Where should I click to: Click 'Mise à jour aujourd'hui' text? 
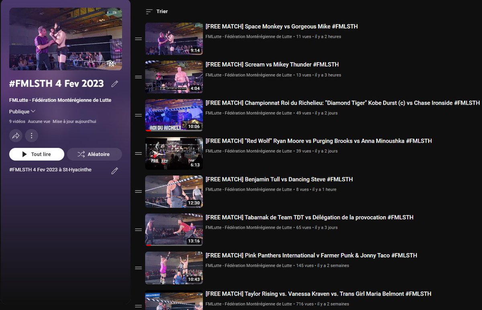click(74, 122)
